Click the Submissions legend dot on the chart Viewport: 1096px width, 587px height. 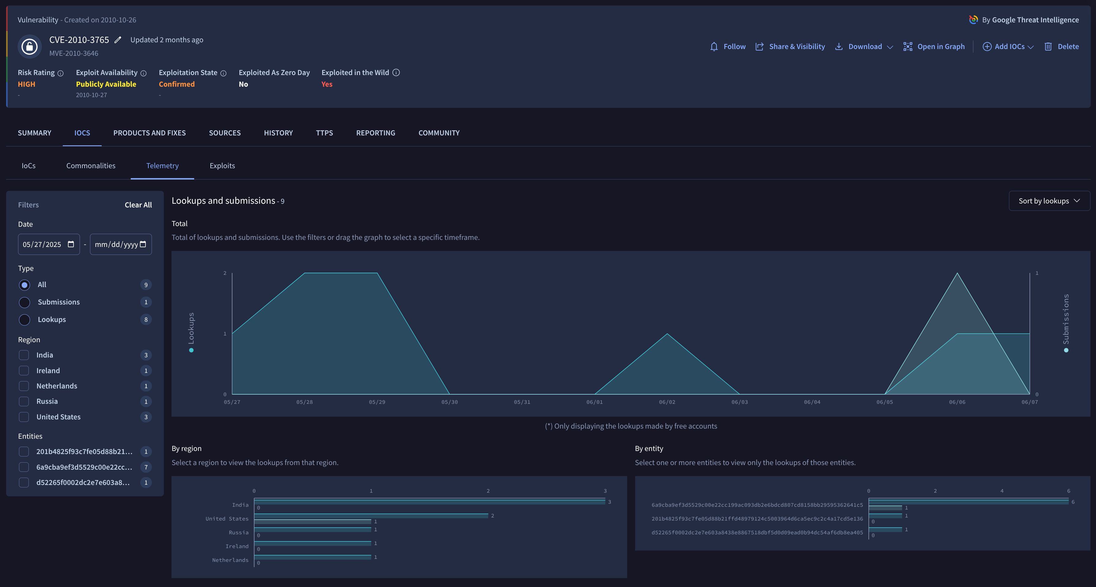click(1066, 350)
